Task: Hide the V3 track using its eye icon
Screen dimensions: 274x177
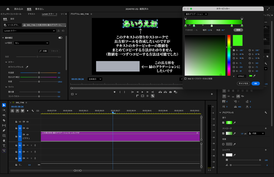Action: (x=28, y=122)
